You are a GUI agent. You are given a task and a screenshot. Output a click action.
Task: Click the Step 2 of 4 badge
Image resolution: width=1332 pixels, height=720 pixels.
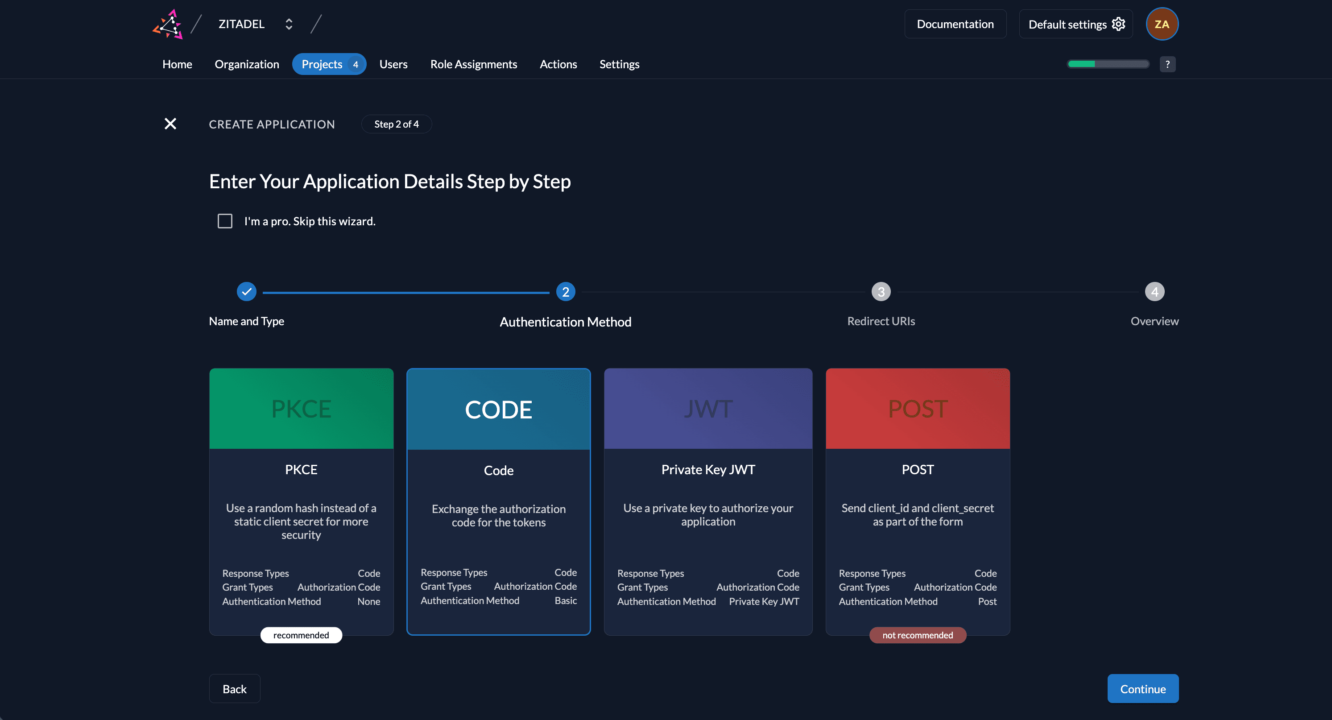point(396,124)
